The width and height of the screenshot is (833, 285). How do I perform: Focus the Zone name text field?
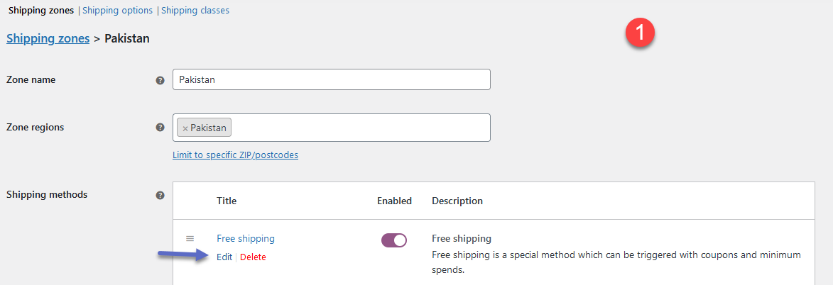pos(331,79)
